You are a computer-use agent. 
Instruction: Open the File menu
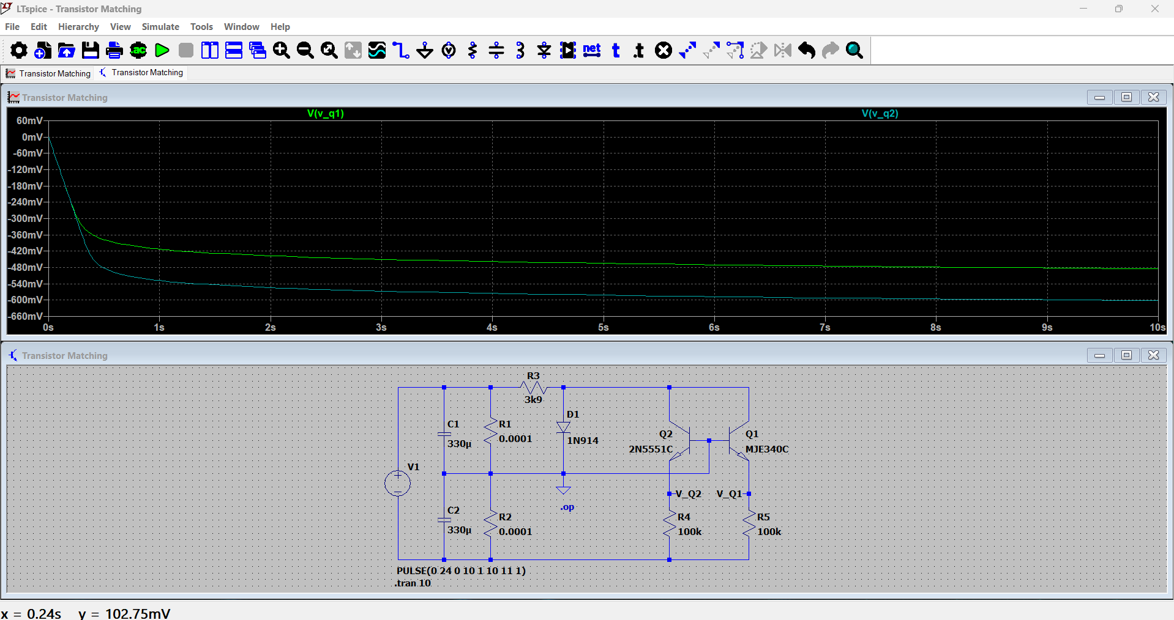12,27
